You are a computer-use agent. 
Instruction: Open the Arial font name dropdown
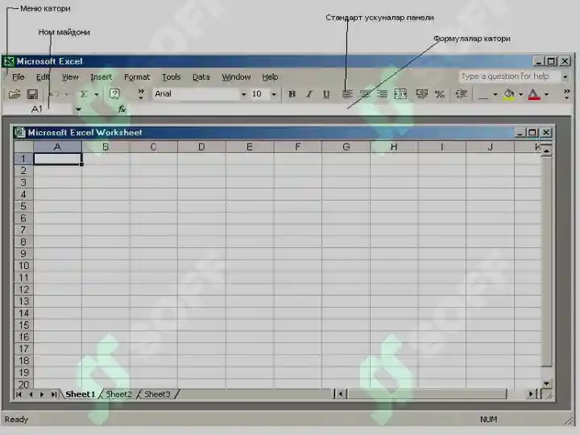243,94
